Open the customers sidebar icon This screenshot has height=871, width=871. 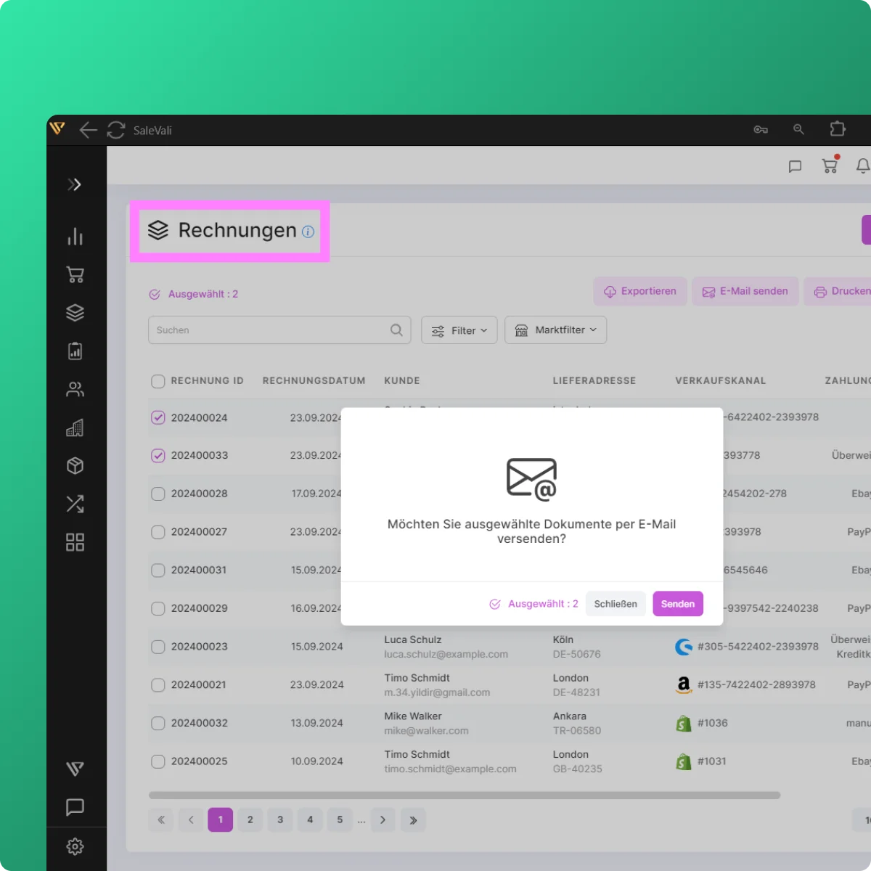pos(75,390)
